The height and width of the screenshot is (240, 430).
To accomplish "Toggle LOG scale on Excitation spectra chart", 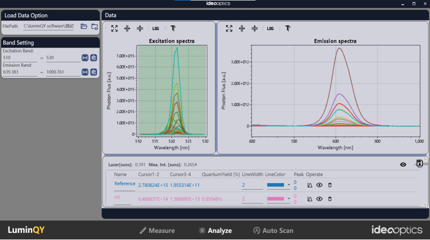I will pyautogui.click(x=156, y=28).
